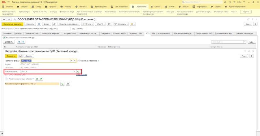Open the main hamburger menu in title bar
Viewport: 260px width, 136px height.
point(9,2)
